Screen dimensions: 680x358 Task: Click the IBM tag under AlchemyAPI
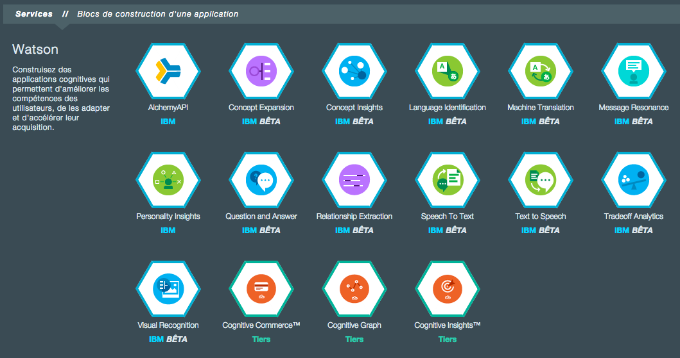tap(168, 122)
